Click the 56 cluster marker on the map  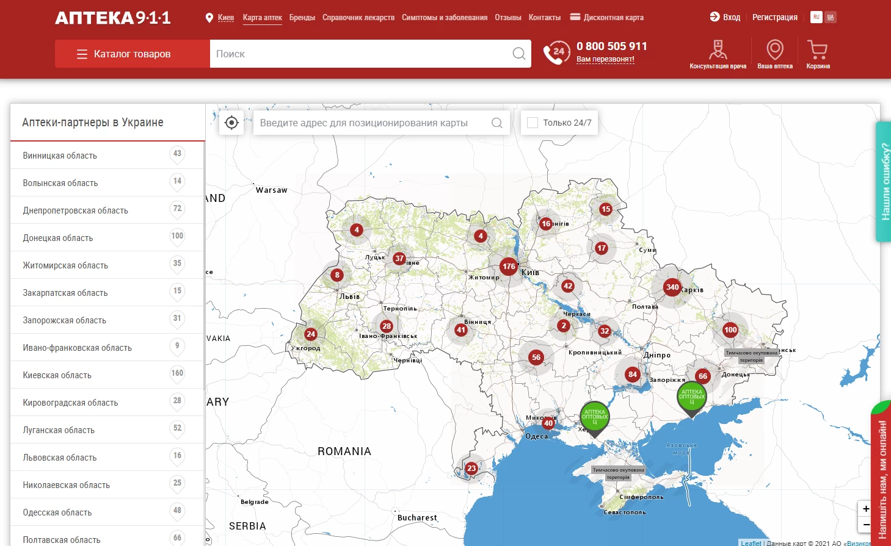[x=536, y=357]
